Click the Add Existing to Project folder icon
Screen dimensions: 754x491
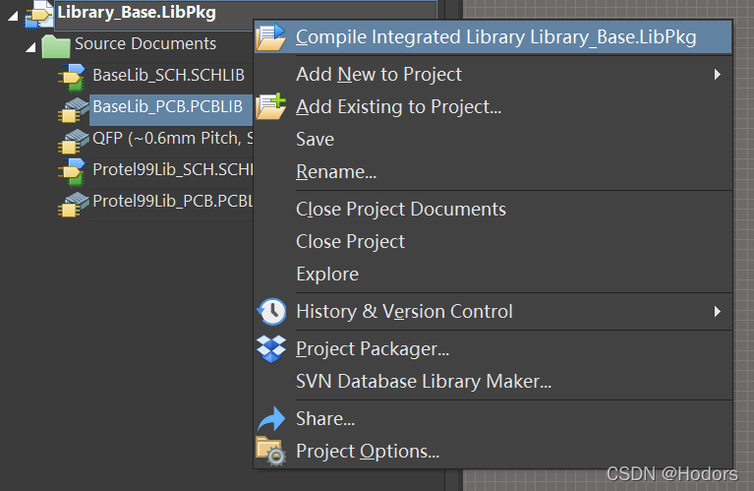coord(270,106)
